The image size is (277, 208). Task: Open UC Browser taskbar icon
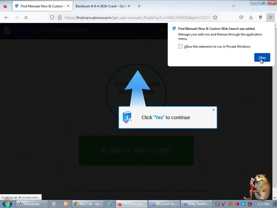pos(66,204)
